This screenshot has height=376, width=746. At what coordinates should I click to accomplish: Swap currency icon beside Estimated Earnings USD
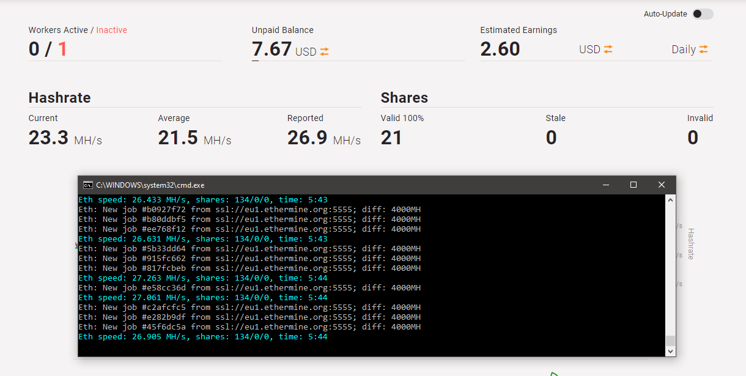[608, 50]
